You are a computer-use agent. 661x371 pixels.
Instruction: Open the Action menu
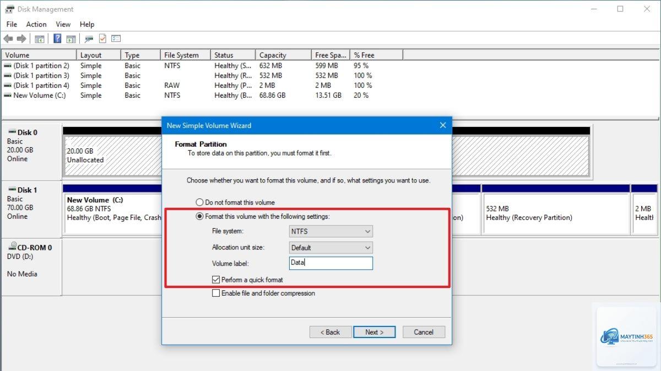36,24
